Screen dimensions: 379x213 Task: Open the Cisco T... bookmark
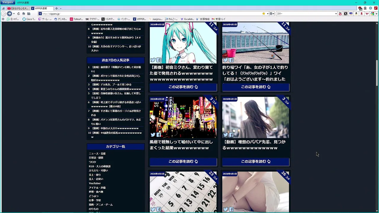pyautogui.click(x=29, y=19)
